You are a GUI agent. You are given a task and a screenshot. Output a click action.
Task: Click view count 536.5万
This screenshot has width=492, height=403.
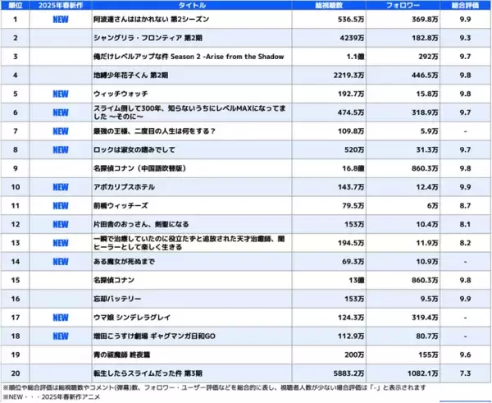click(x=351, y=20)
